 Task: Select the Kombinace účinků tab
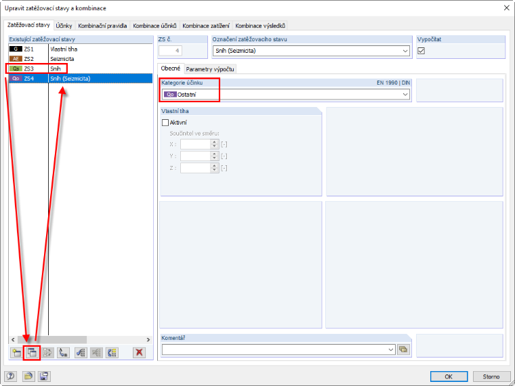pos(154,26)
